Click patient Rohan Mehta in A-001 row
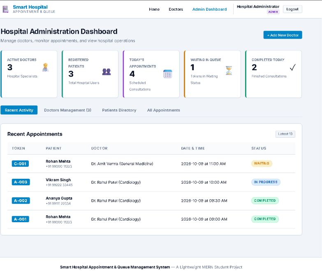 pos(58,216)
